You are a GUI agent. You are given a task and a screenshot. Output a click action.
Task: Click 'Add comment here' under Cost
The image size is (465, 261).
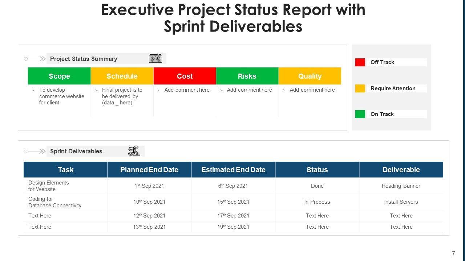tap(187, 90)
